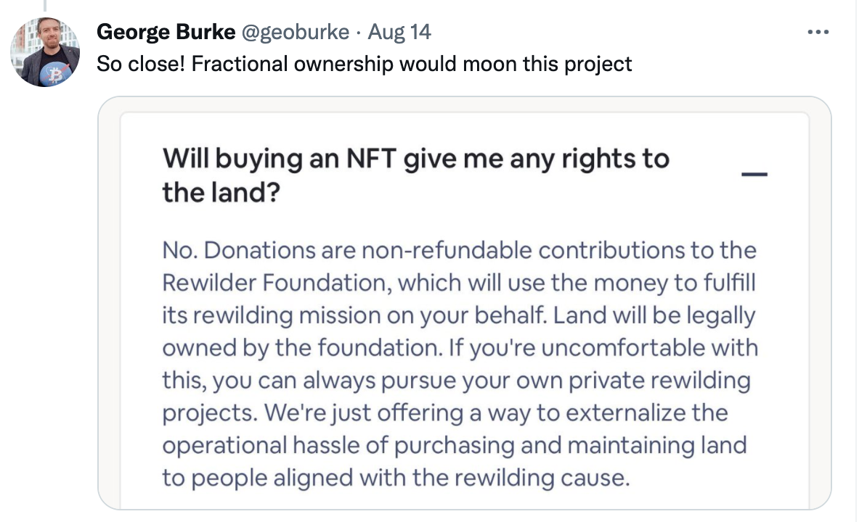
Task: Click the phrase "operational hassle" in the answer
Action: (x=259, y=446)
